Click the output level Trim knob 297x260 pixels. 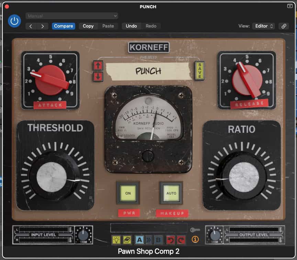point(214,235)
